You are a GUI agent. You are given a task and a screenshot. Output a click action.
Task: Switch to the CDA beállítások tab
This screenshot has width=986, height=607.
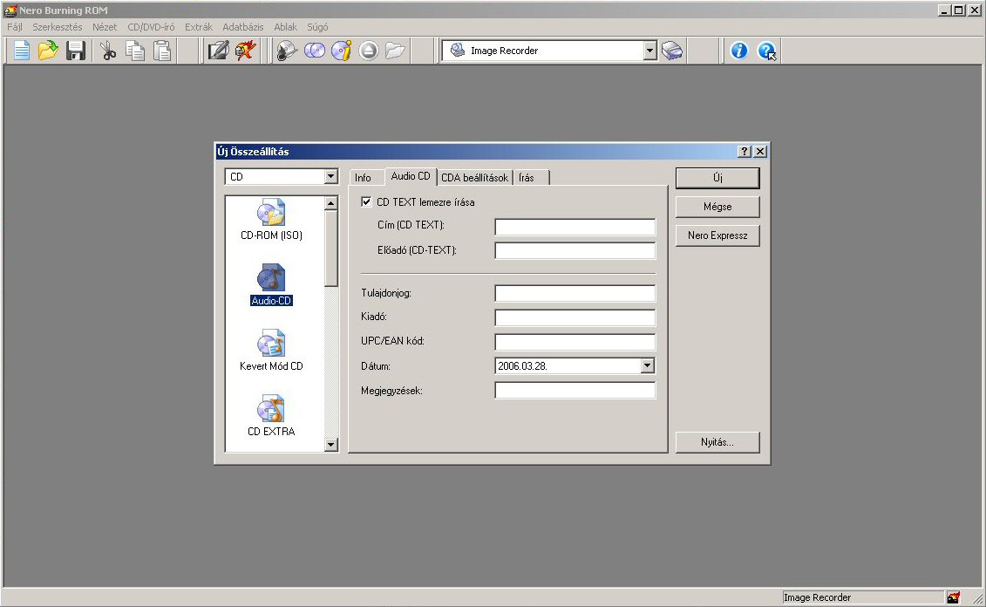pos(474,177)
